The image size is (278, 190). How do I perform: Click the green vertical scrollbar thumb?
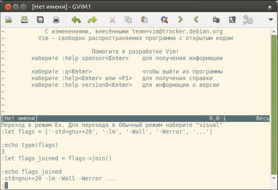pyautogui.click(x=274, y=104)
